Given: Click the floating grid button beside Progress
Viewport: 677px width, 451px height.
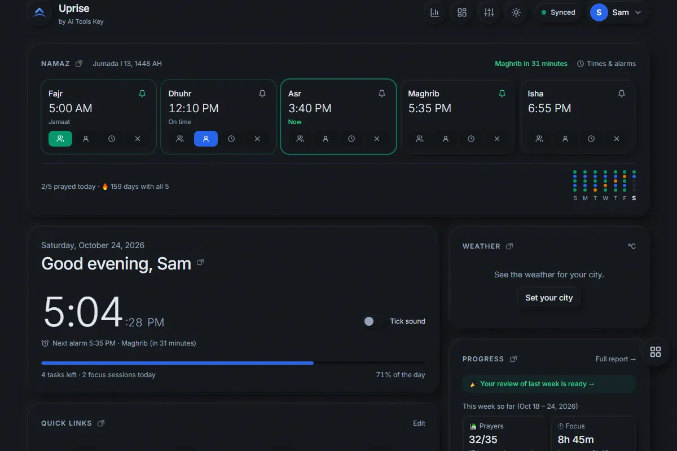Looking at the screenshot, I should point(656,352).
